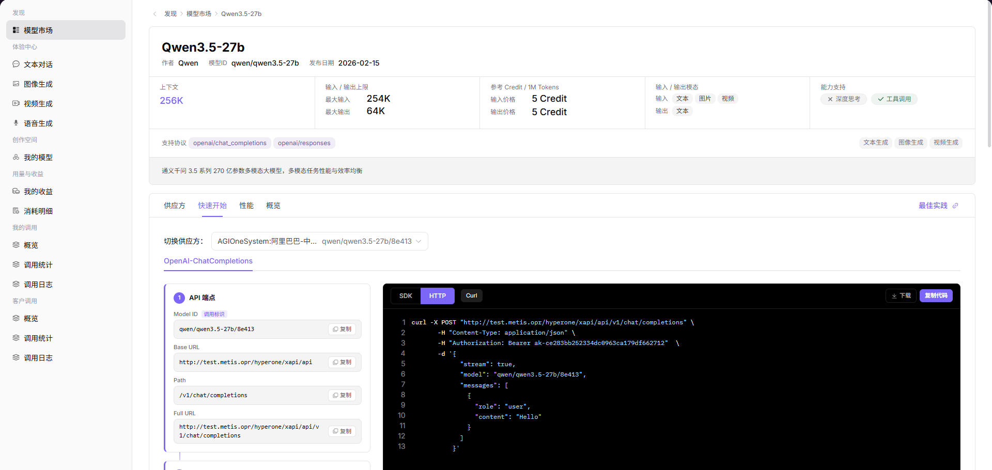
Task: Click the 254K max input value
Action: [x=379, y=99]
